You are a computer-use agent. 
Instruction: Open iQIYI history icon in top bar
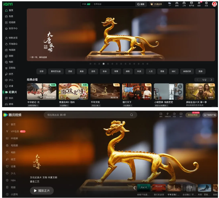coord(206,4)
